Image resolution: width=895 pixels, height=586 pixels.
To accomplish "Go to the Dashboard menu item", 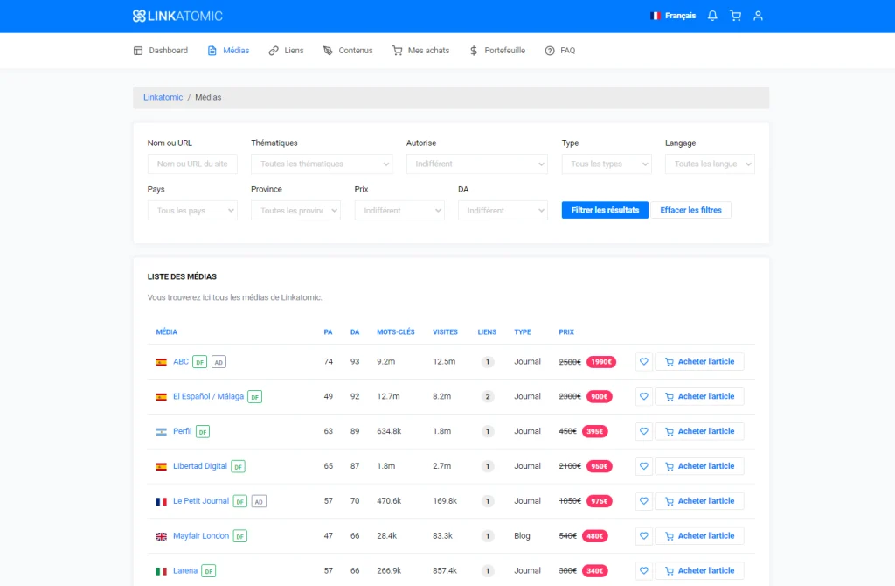I will click(161, 51).
